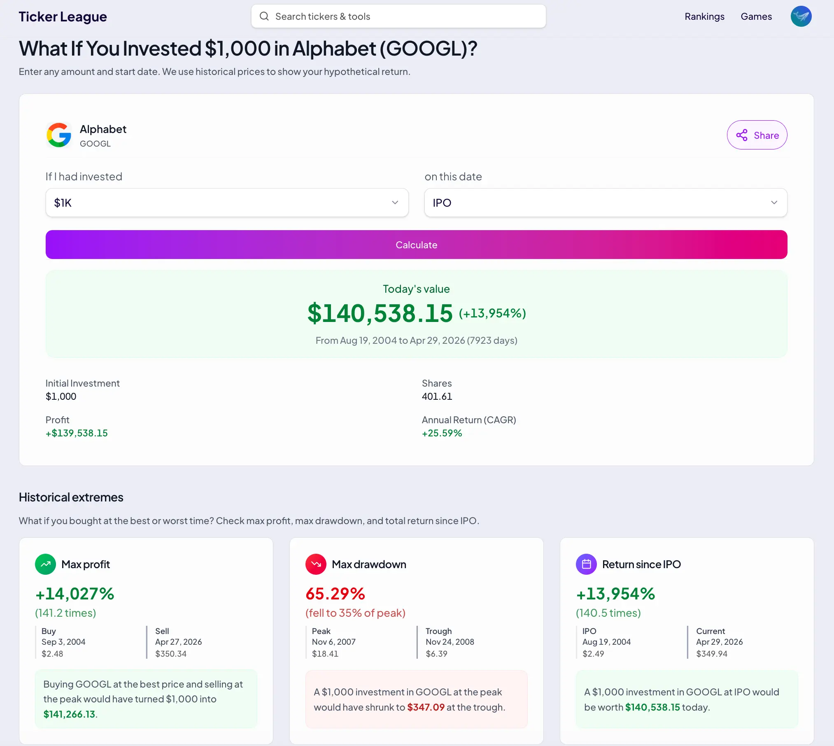Click the GOOGL ticker symbol under Alphabet
Screen dimensions: 834x746
click(95, 144)
